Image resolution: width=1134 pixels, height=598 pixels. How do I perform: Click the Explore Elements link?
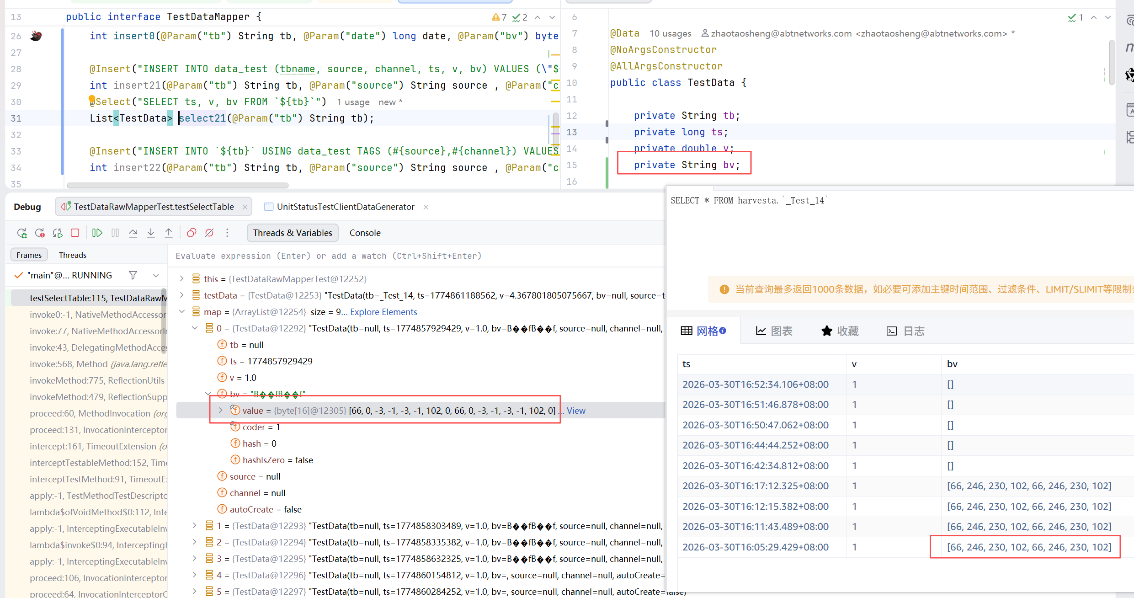tap(383, 312)
